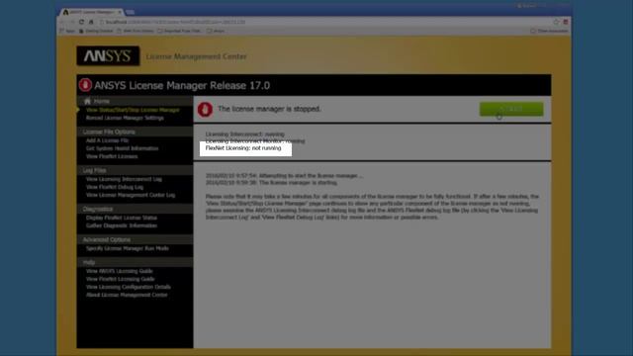This screenshot has height=356, width=633.
Task: Open Home in the sidebar
Action: (101, 101)
